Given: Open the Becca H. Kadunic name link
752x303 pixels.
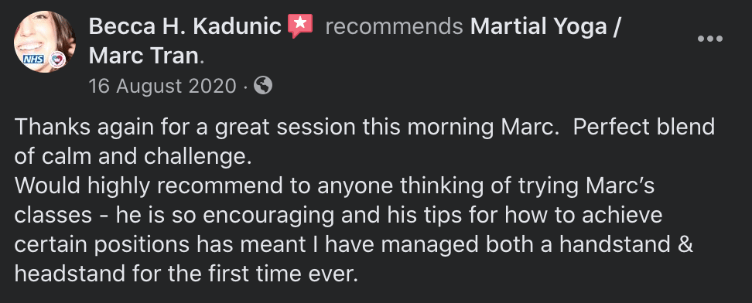Looking at the screenshot, I should [185, 27].
